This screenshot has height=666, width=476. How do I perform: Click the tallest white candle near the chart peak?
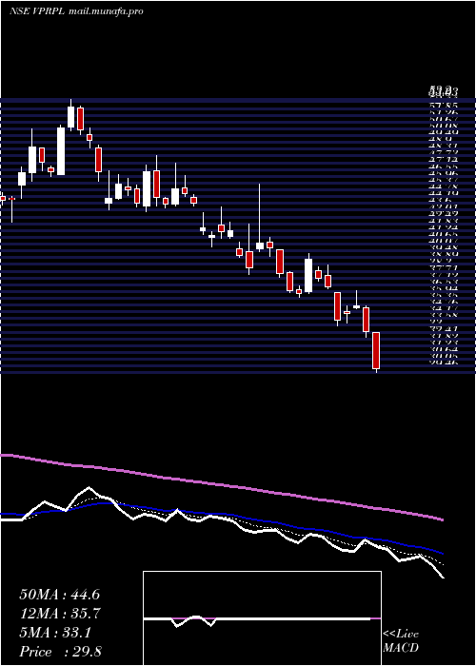[x=61, y=150]
